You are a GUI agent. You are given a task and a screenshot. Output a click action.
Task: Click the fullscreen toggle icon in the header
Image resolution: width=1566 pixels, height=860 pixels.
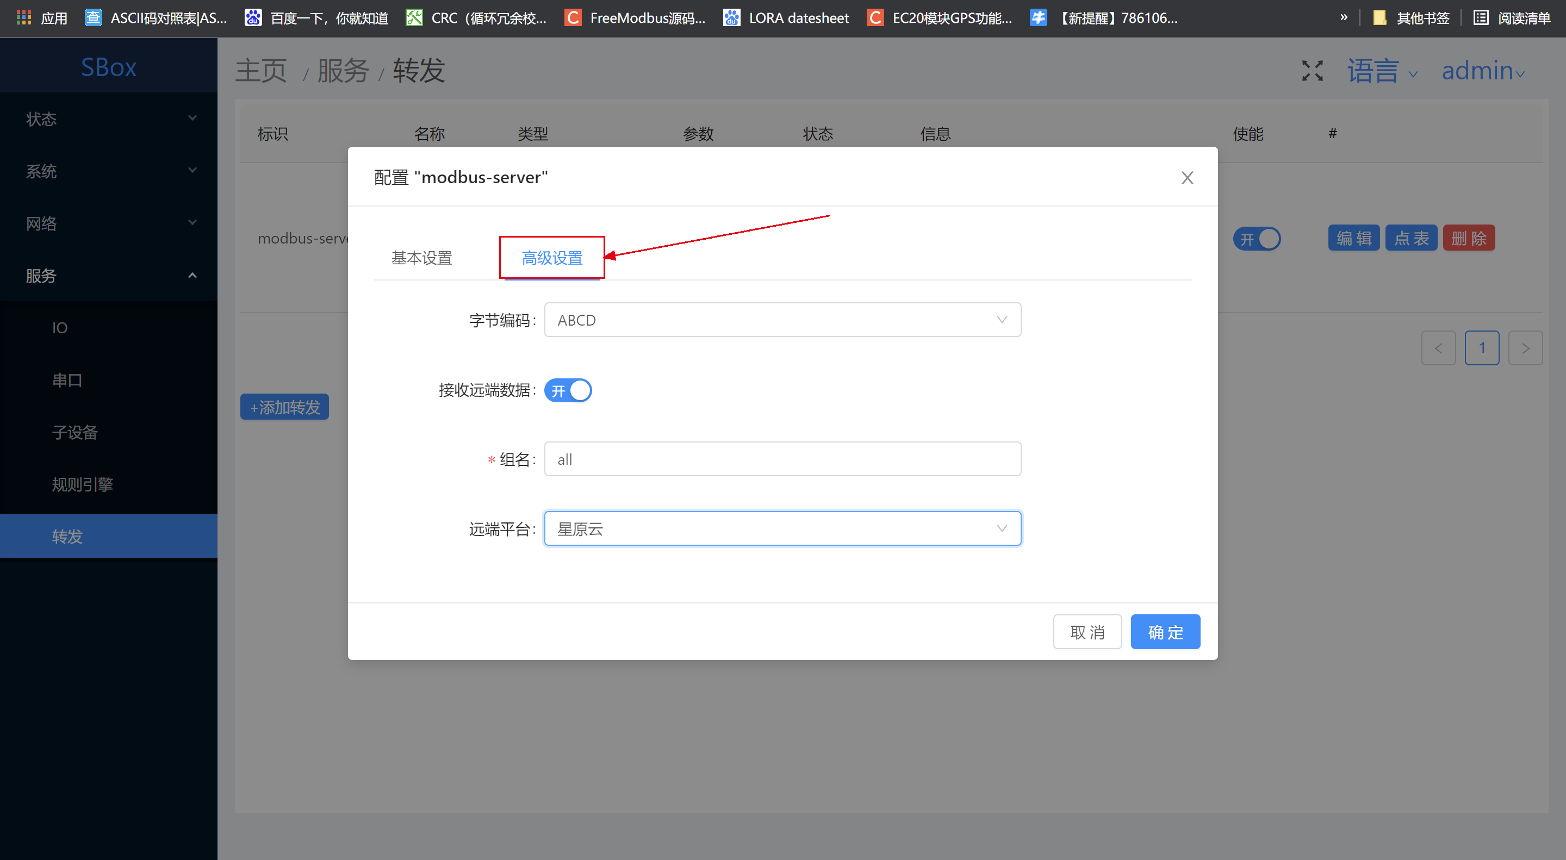(1312, 71)
